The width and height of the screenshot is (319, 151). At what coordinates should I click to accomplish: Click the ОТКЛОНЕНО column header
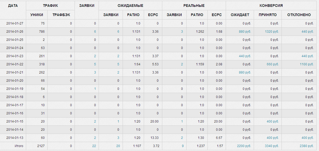299,15
